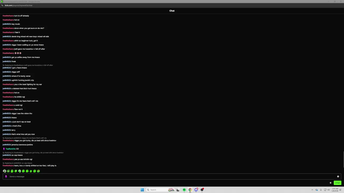Open freethefears on 'flow not it' message
344x193 pixels.
[8, 109]
